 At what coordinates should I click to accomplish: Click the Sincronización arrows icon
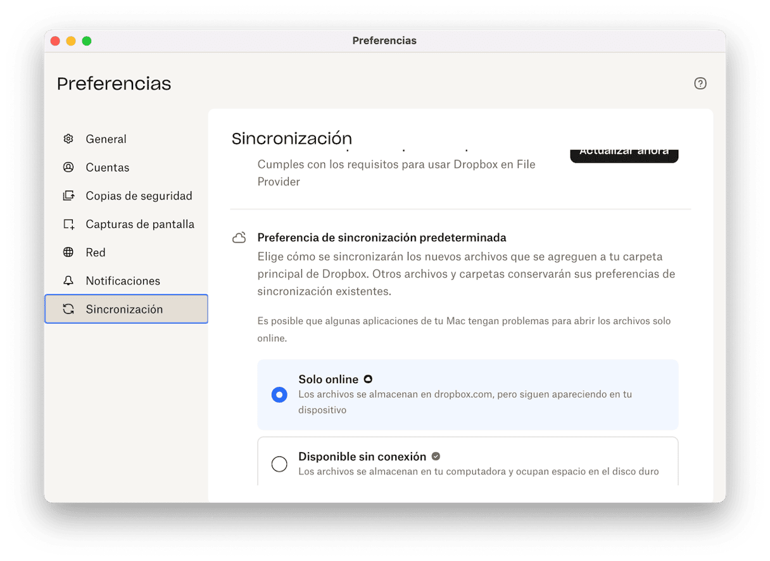coord(68,309)
